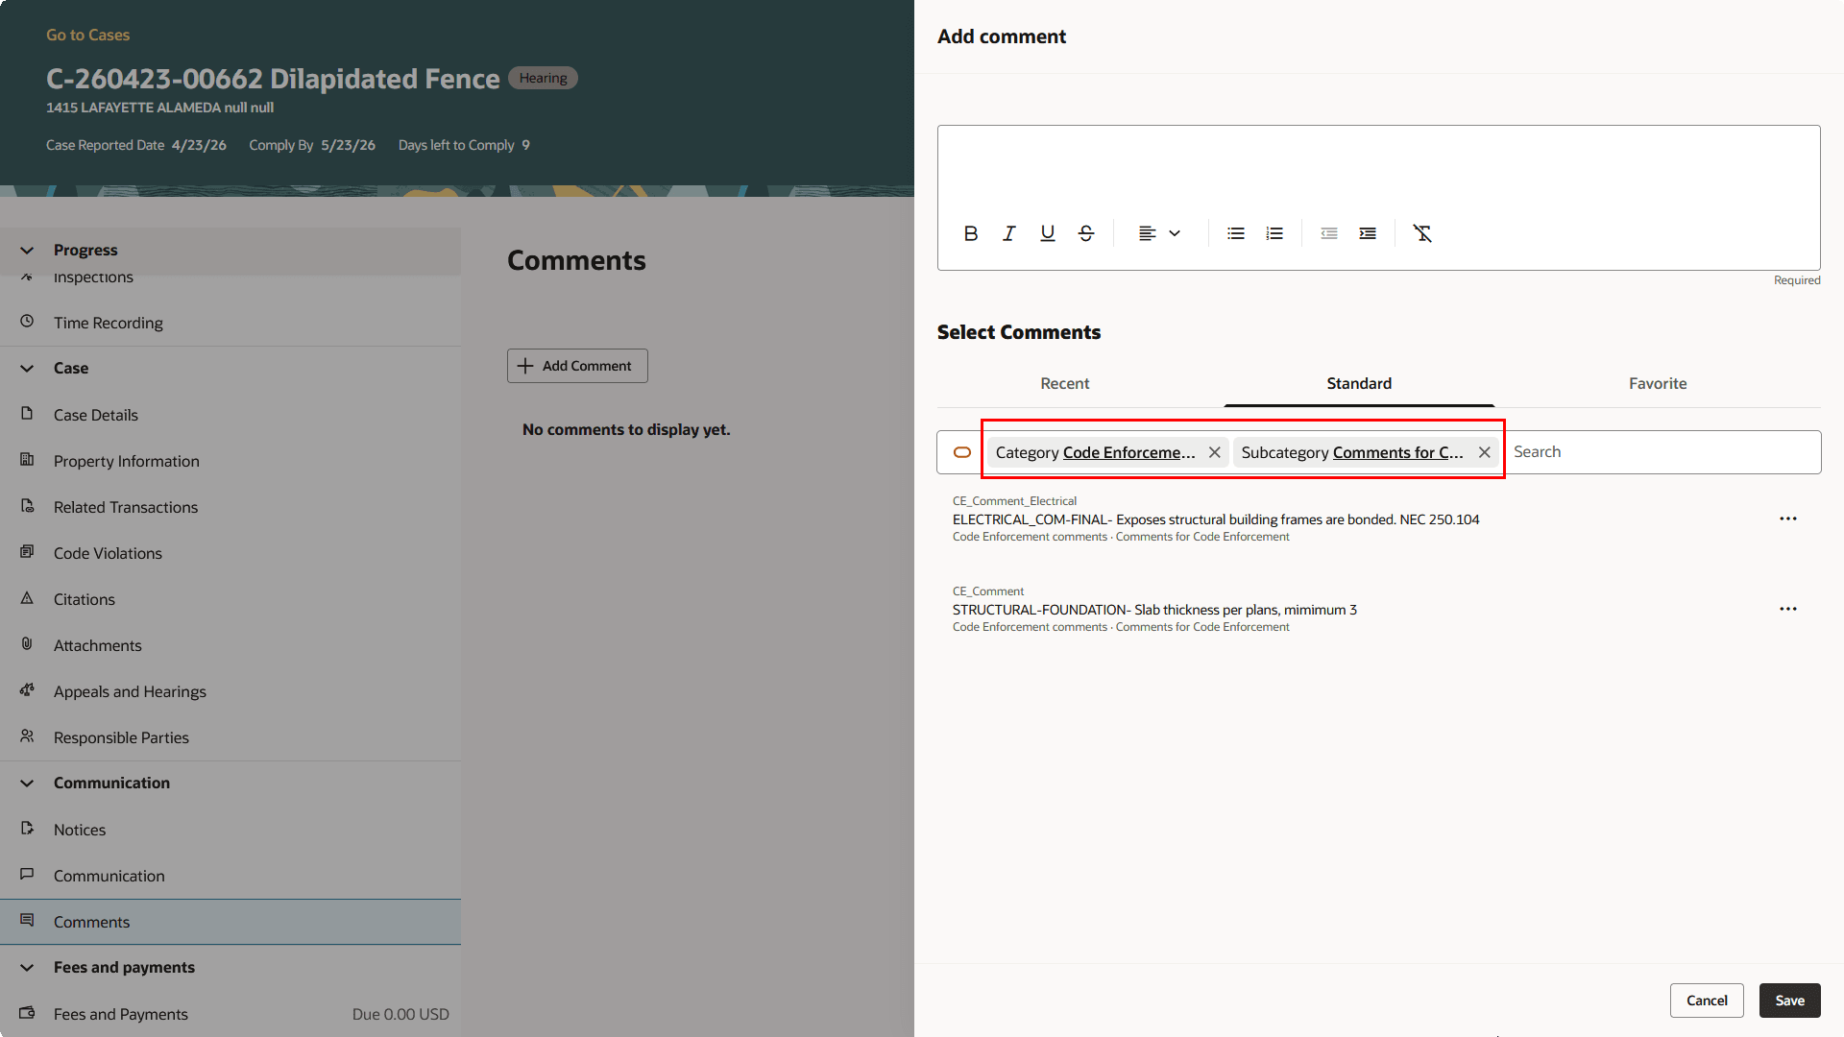Save the new comment
This screenshot has height=1037, width=1844.
tap(1790, 1001)
